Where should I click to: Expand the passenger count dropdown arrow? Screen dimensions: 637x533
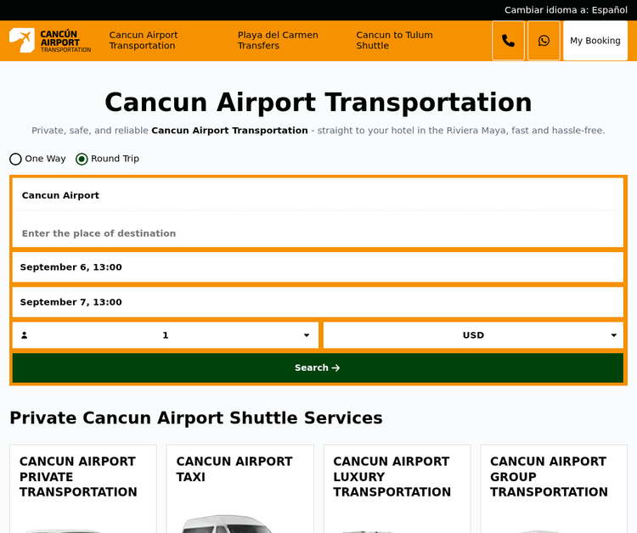pos(306,335)
